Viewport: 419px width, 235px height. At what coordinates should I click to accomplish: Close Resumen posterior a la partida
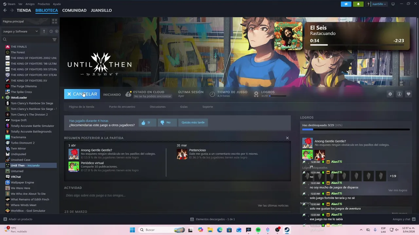(x=287, y=138)
